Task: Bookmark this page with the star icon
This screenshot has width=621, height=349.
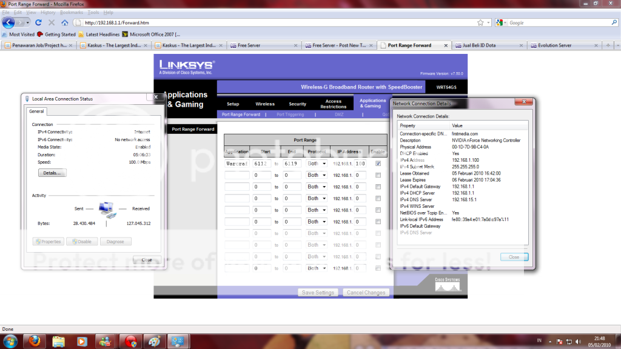Action: click(x=480, y=22)
